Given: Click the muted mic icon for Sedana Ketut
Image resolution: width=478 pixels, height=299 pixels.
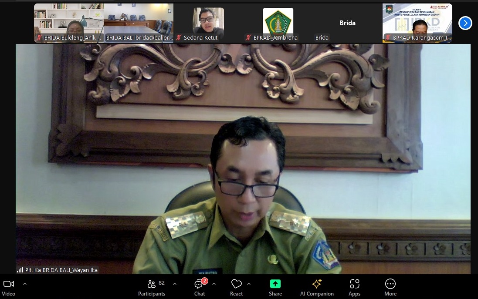Looking at the screenshot, I should [179, 38].
